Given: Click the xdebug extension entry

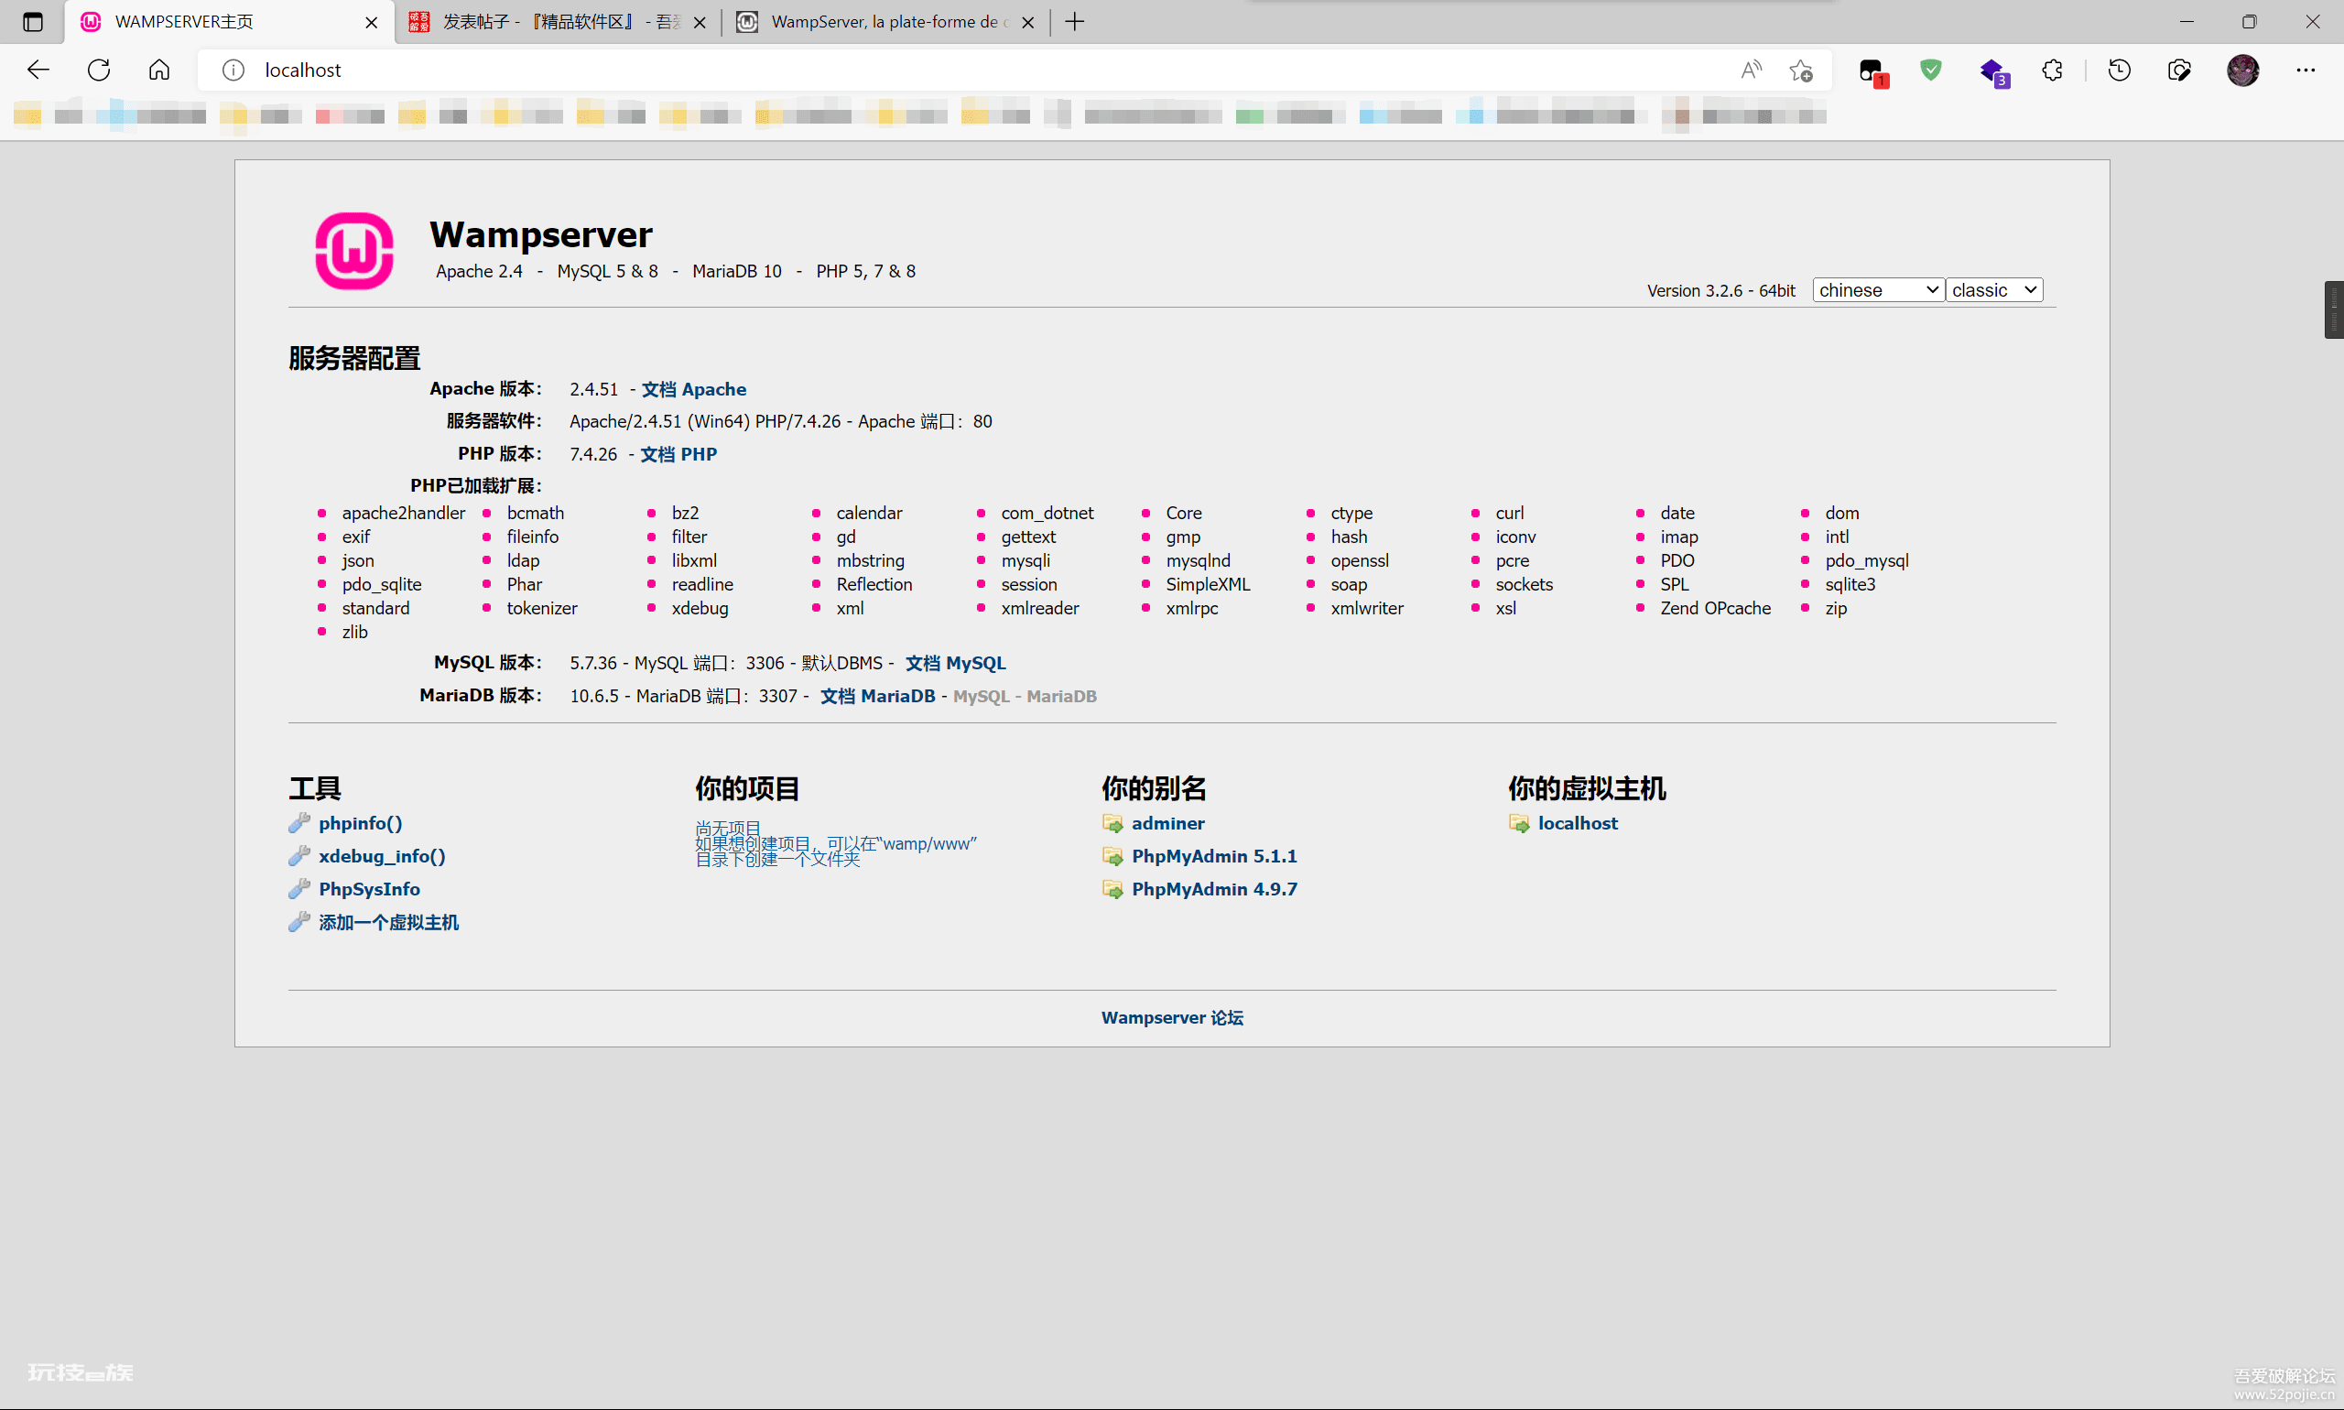Looking at the screenshot, I should (700, 608).
